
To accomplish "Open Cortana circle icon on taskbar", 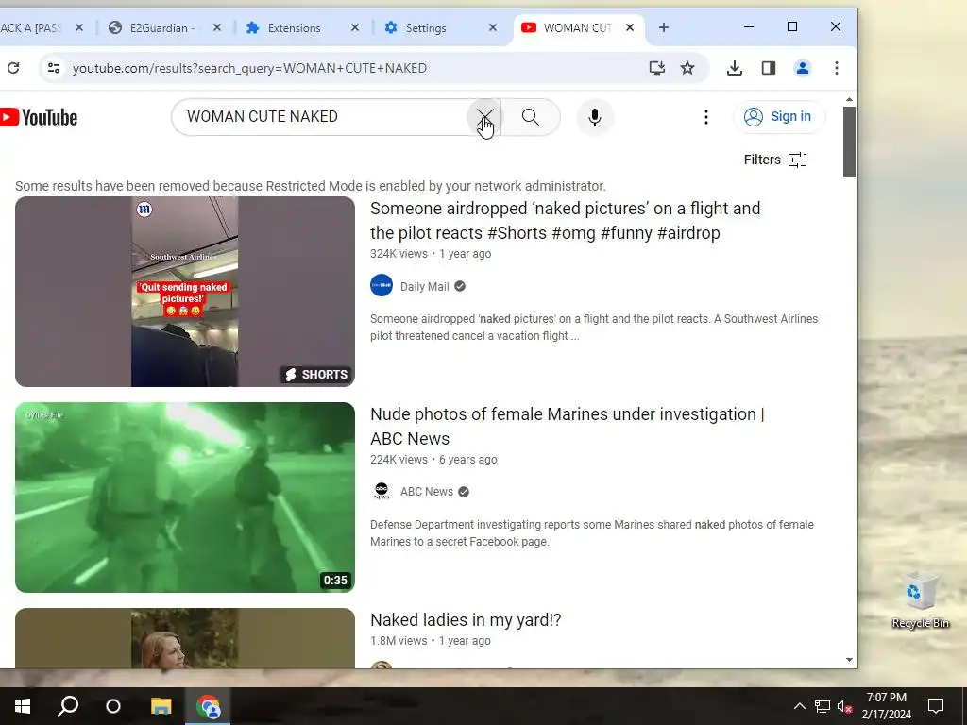I will pyautogui.click(x=113, y=706).
